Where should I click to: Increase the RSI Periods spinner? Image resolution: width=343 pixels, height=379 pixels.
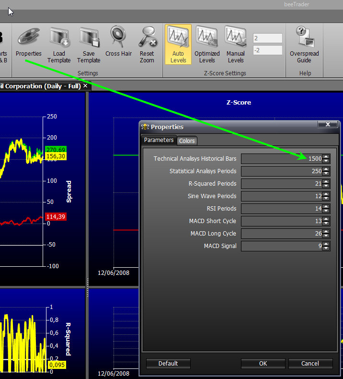coord(326,207)
